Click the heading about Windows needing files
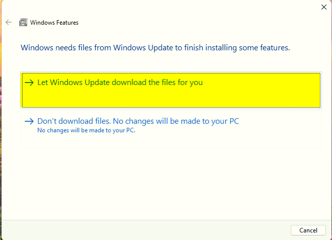Screen dimensions: 332x240 [155, 48]
